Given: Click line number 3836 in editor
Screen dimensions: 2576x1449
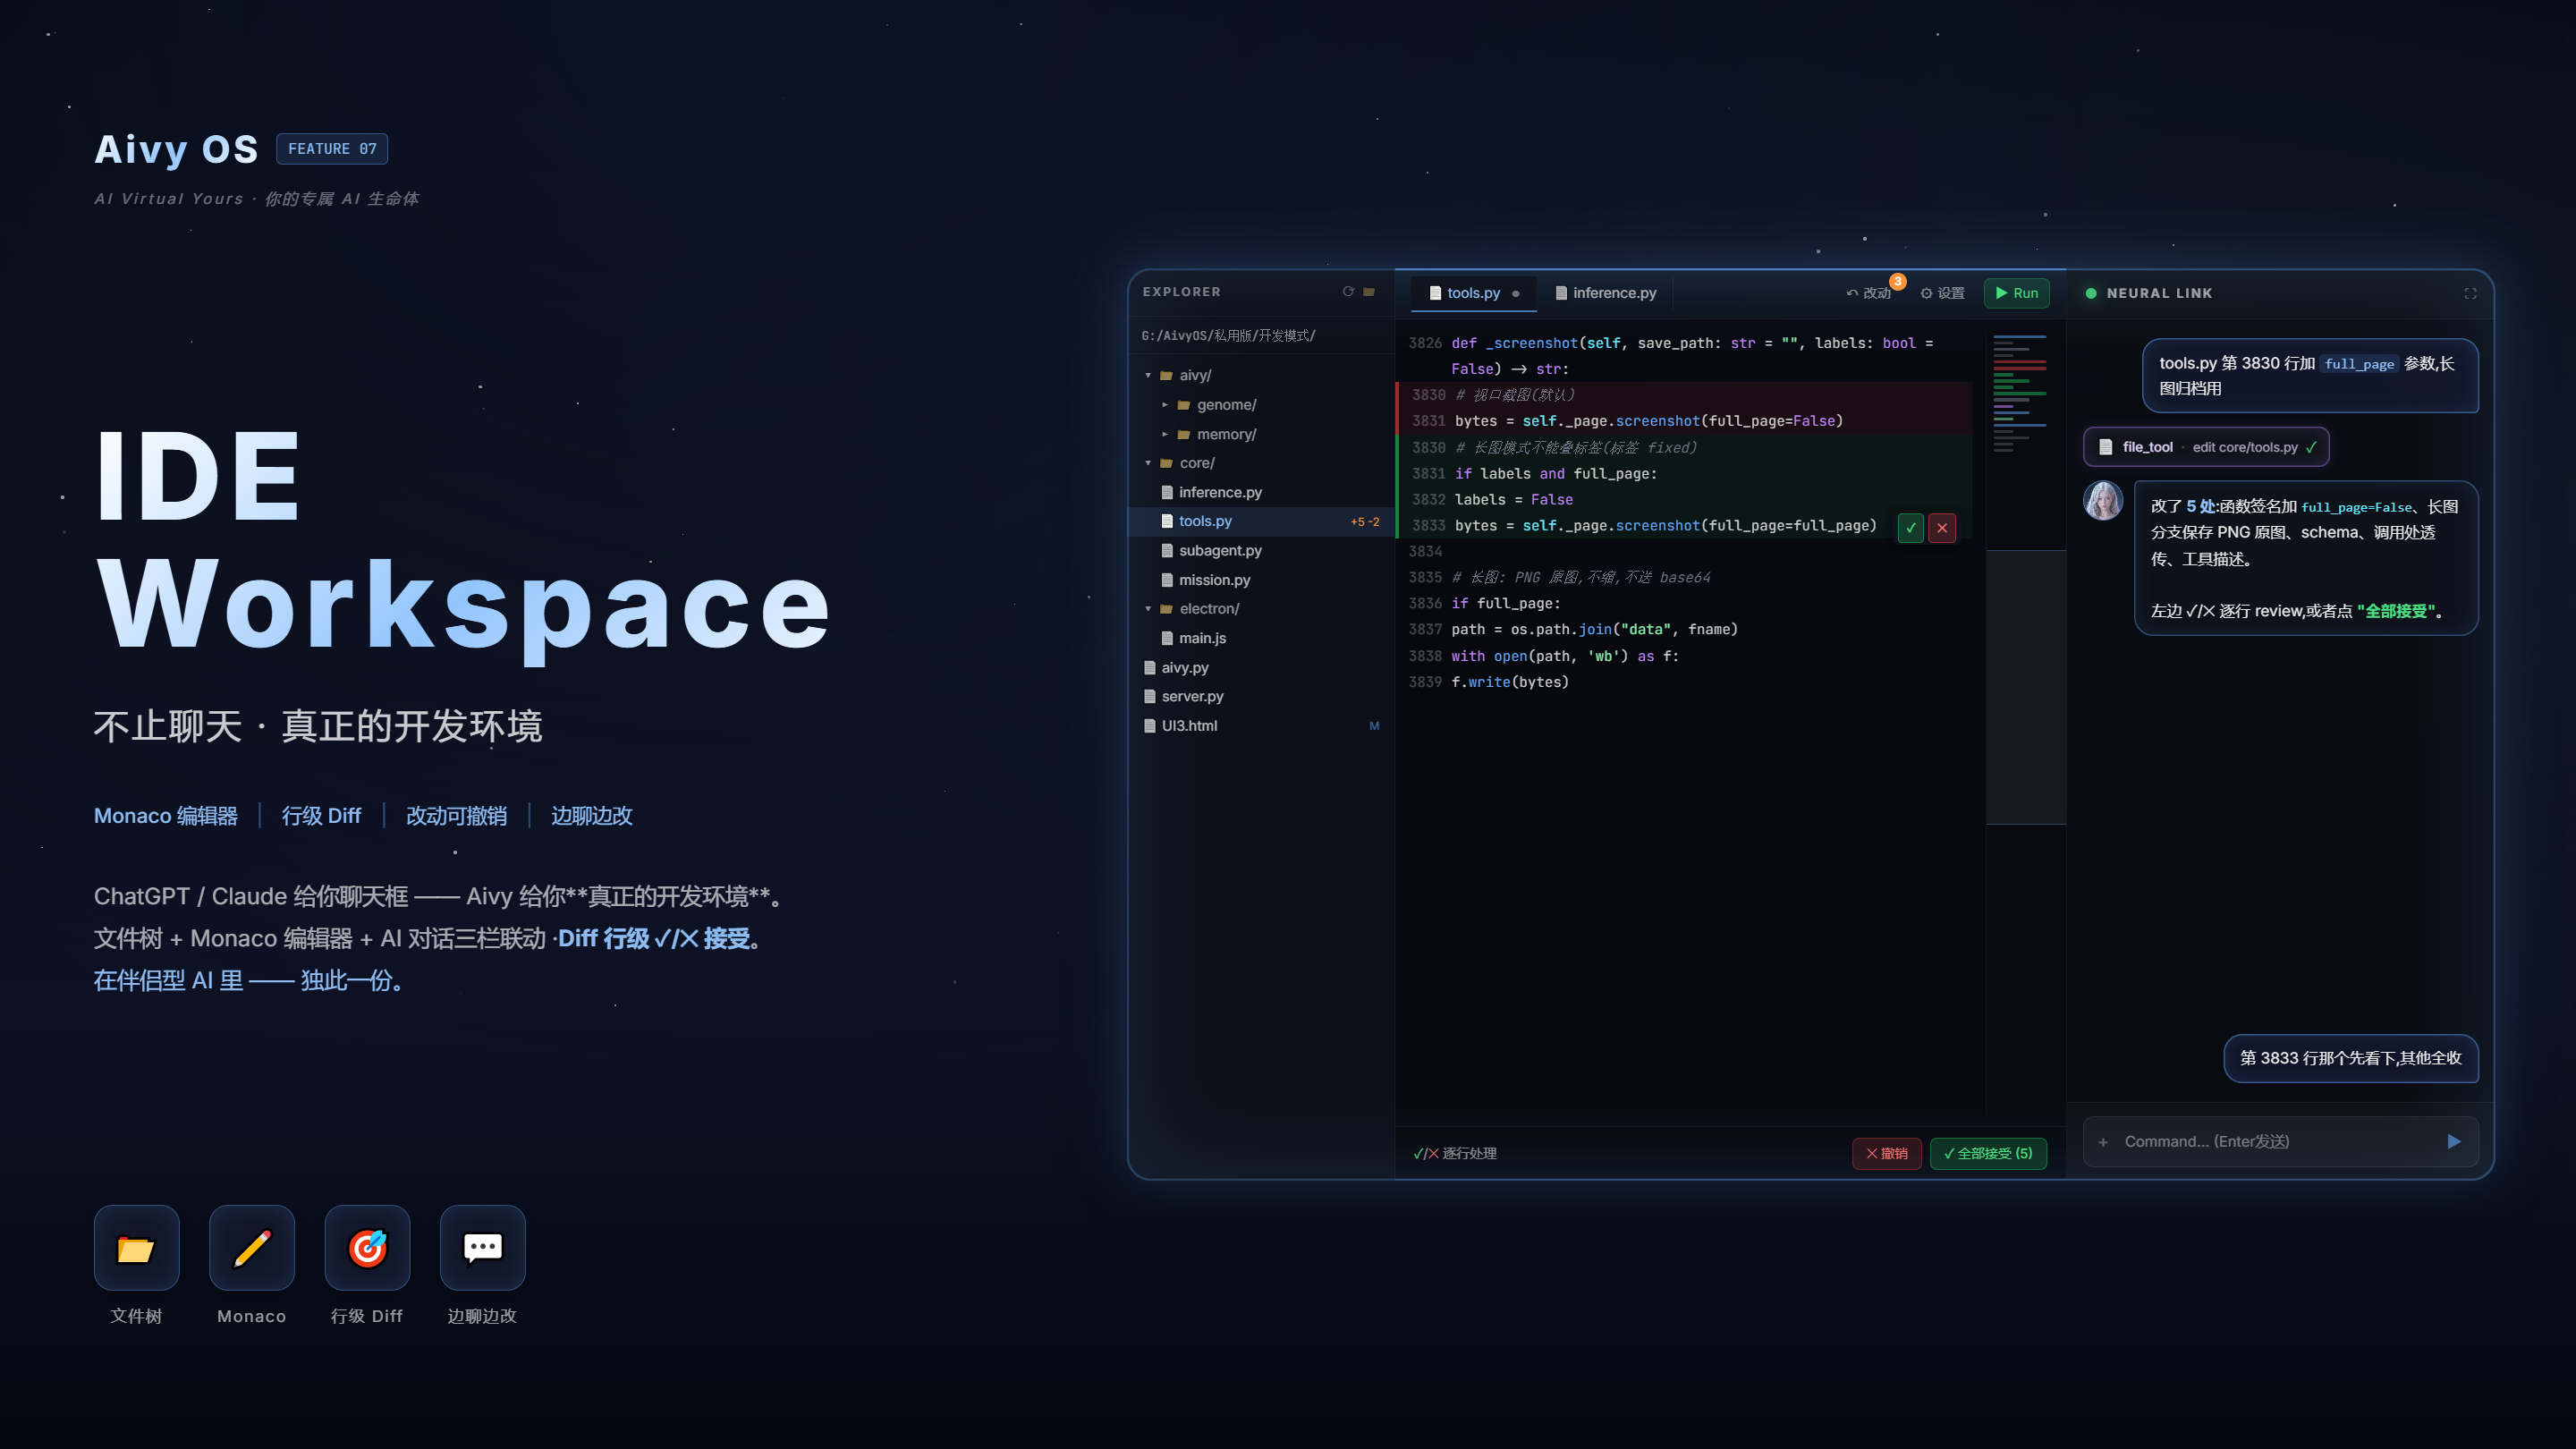Looking at the screenshot, I should pos(1425,603).
